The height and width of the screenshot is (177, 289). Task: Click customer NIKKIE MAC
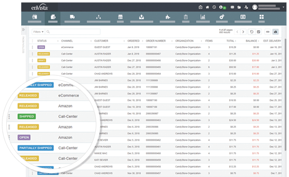click(x=101, y=153)
